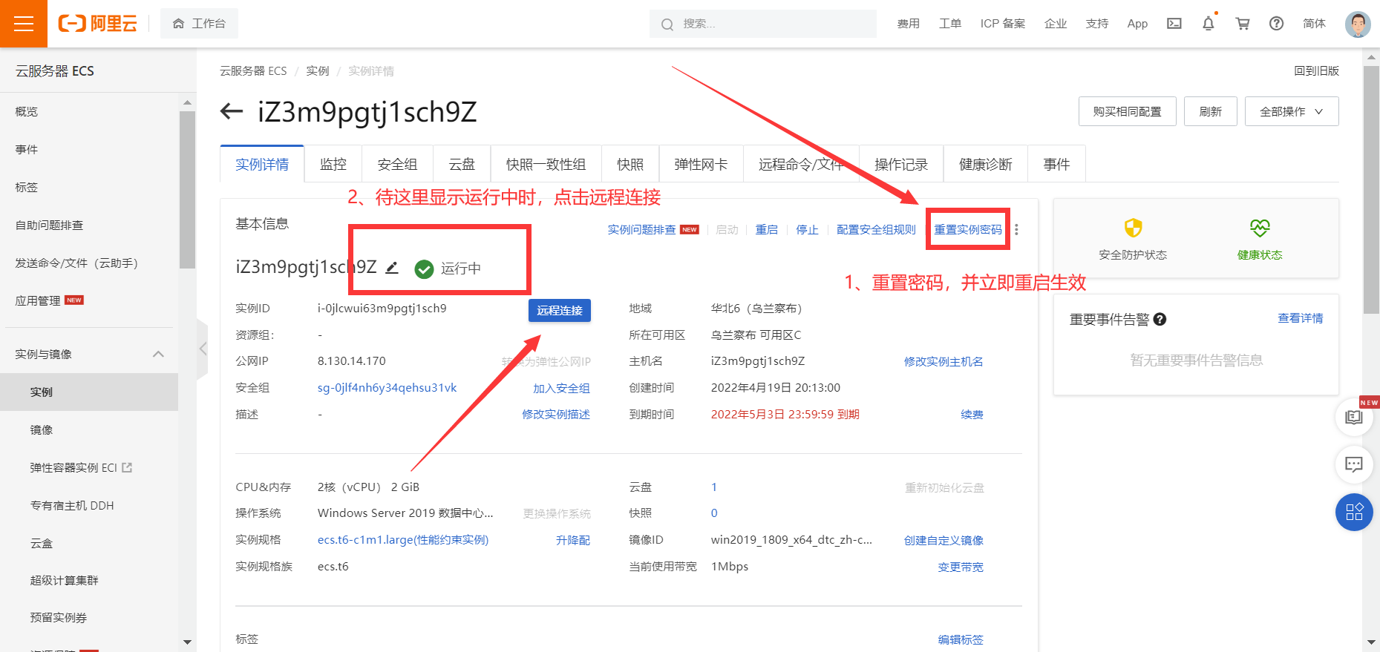Switch to the 操作记录 tab

[901, 164]
